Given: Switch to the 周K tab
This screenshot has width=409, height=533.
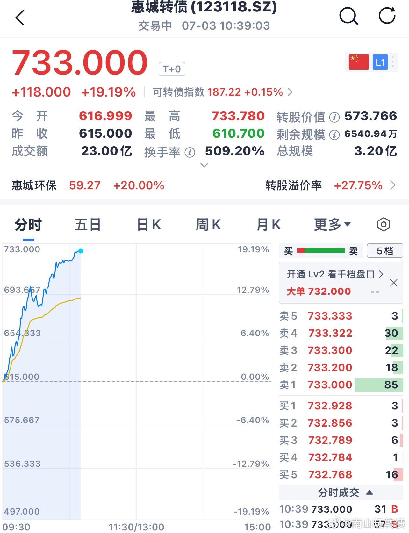Looking at the screenshot, I should pos(208,225).
